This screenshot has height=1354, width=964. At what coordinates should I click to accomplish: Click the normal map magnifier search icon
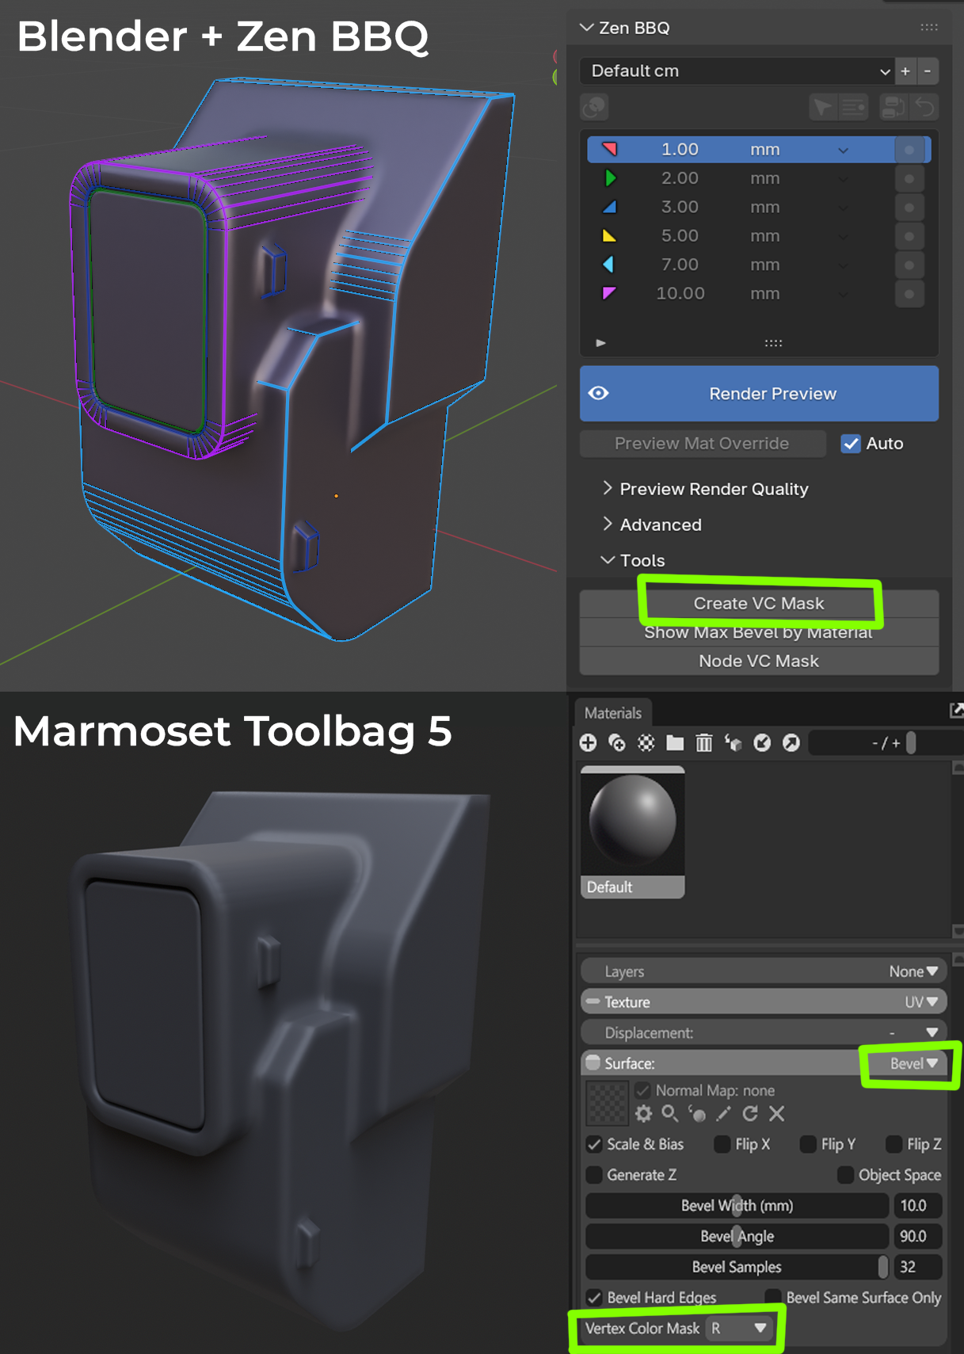coord(670,1114)
